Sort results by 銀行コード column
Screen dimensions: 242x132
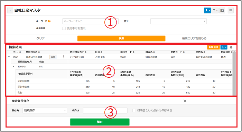(127, 52)
